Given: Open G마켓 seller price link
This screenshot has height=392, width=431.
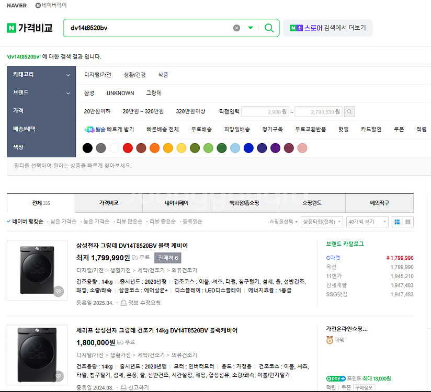Looking at the screenshot, I should click(x=333, y=258).
